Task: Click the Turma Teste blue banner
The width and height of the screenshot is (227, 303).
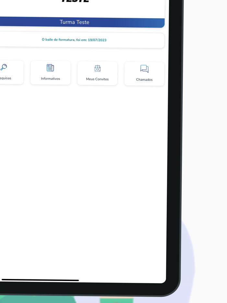Action: 82,22
